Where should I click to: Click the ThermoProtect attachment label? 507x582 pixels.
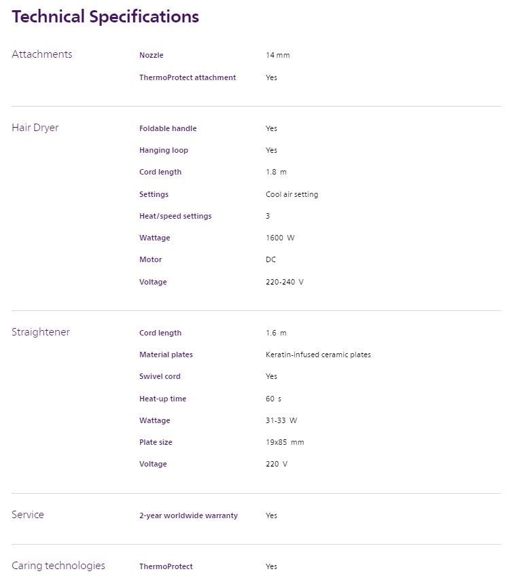pos(188,77)
